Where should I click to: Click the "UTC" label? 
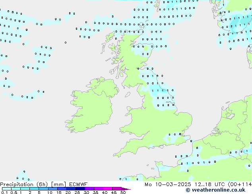click(x=219, y=184)
